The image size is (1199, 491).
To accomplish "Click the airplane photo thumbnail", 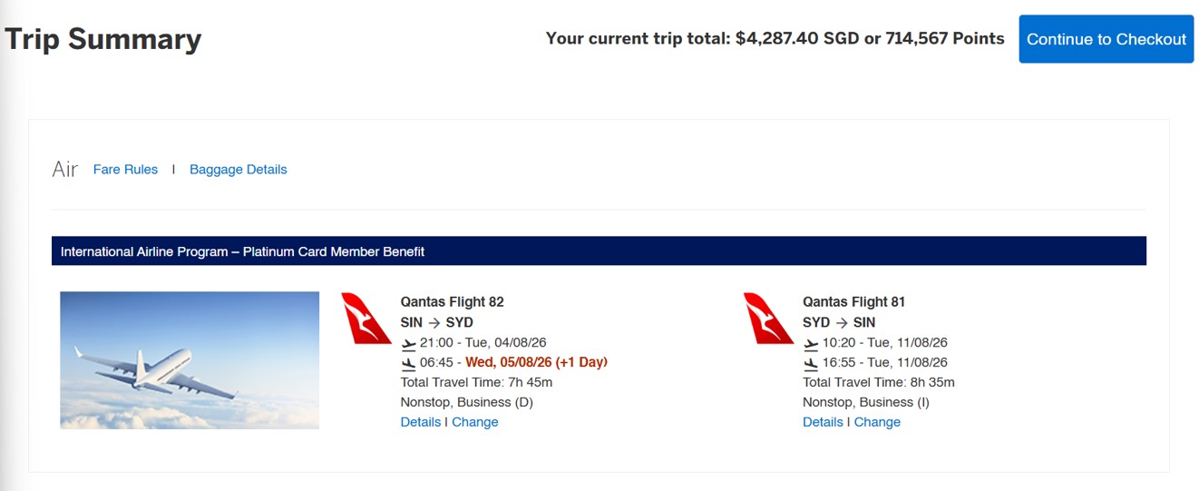I will (190, 360).
